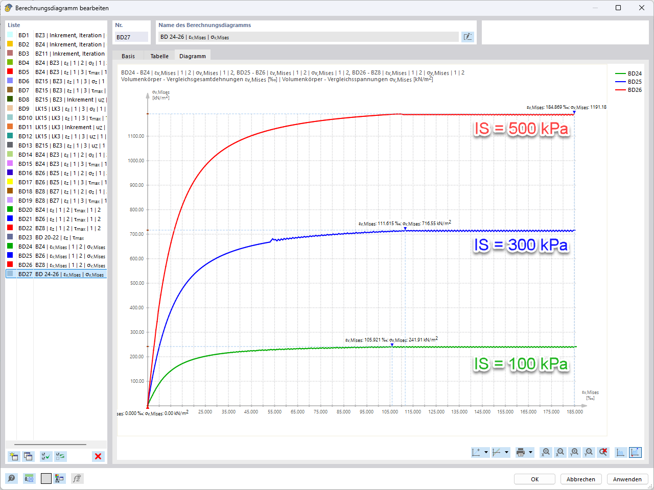This screenshot has height=490, width=654.
Task: Select list entry BD1 BZ3 Inkrement, Iteration
Action: (x=56, y=35)
